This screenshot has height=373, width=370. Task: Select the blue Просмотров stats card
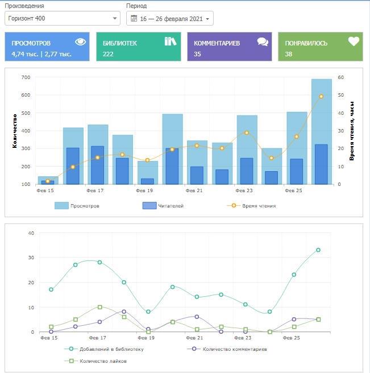(47, 47)
